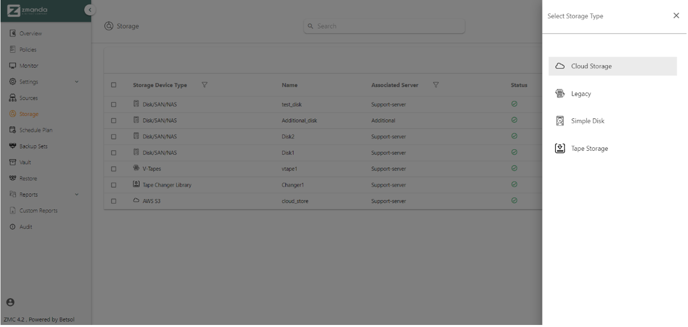Viewport: 688px width, 327px height.
Task: Click the Restore icon in sidebar
Action: tap(12, 178)
